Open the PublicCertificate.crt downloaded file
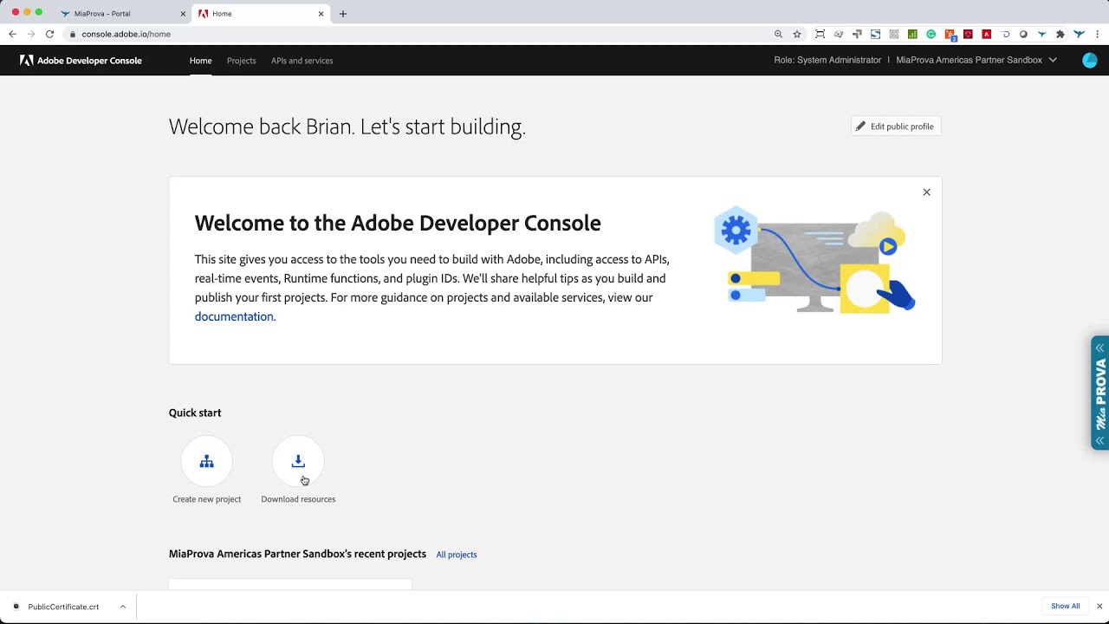1109x624 pixels. click(62, 607)
